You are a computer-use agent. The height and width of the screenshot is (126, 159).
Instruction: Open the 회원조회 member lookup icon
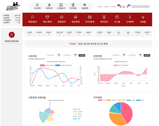(x=49, y=6)
